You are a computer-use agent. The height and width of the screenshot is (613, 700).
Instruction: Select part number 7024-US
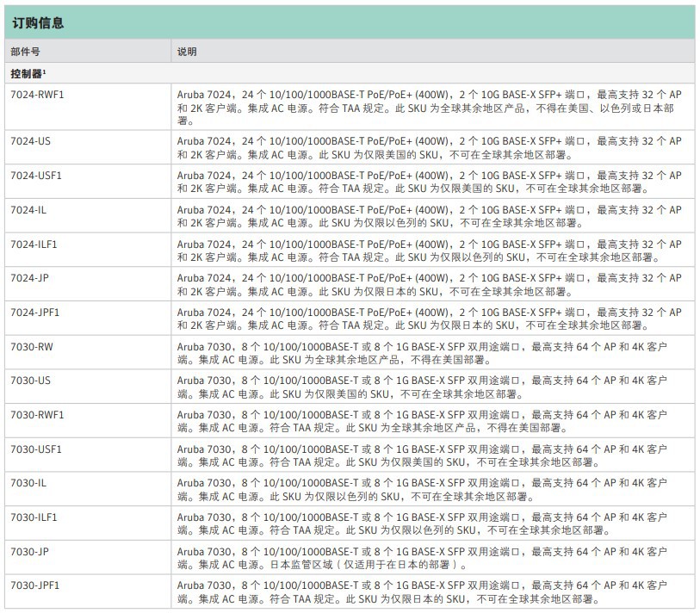click(x=31, y=141)
